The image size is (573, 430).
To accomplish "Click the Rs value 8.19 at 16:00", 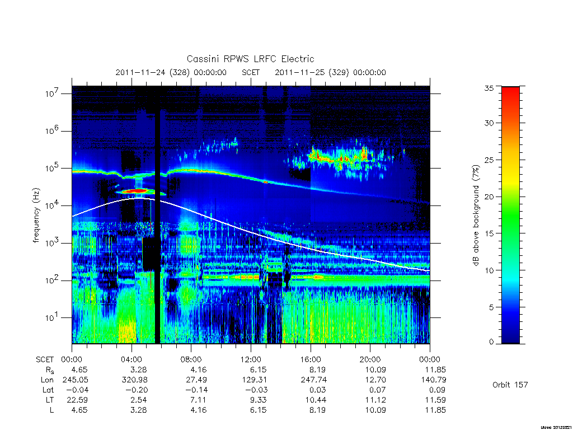I will [x=317, y=370].
